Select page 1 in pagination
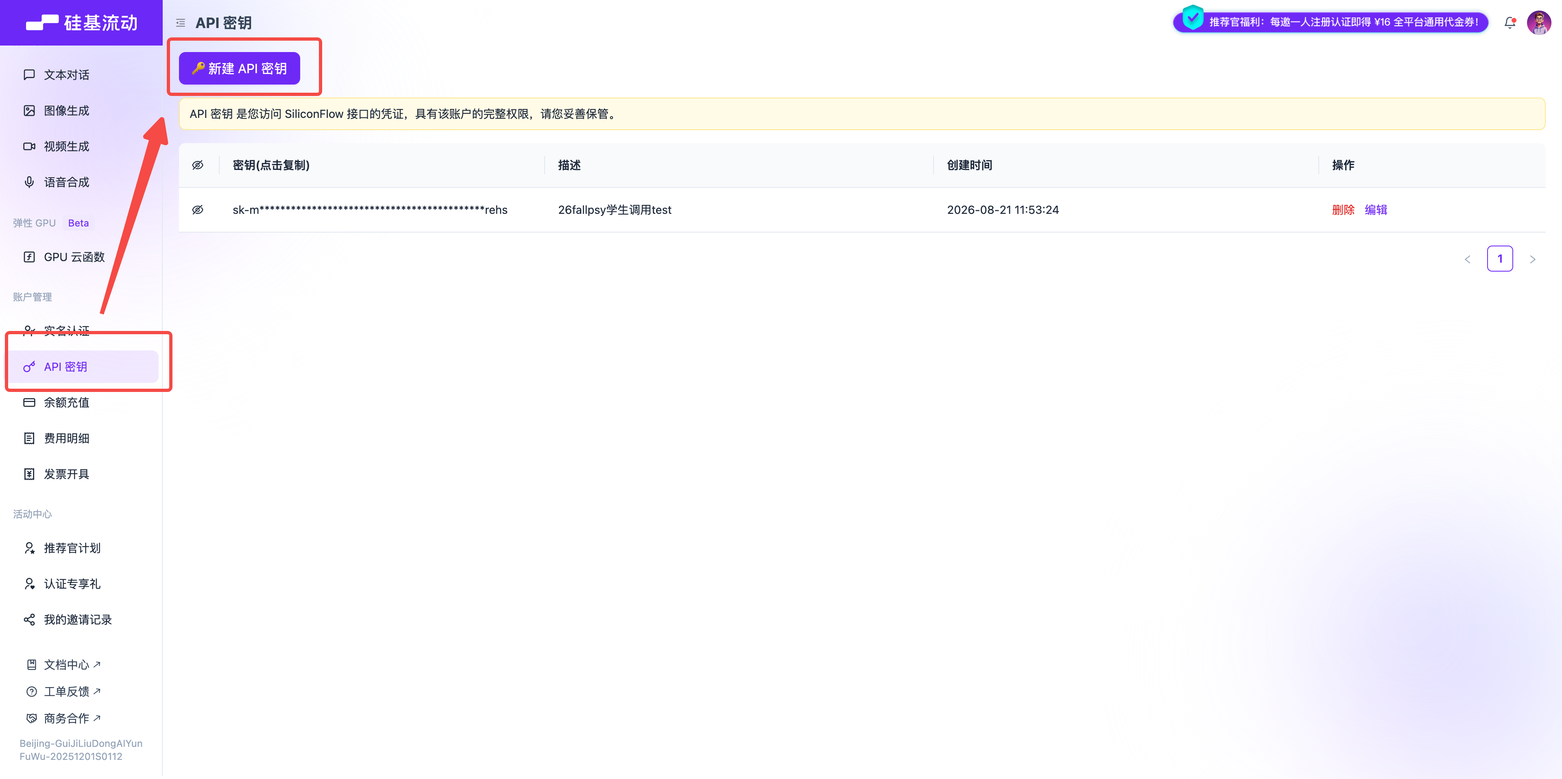 tap(1499, 259)
